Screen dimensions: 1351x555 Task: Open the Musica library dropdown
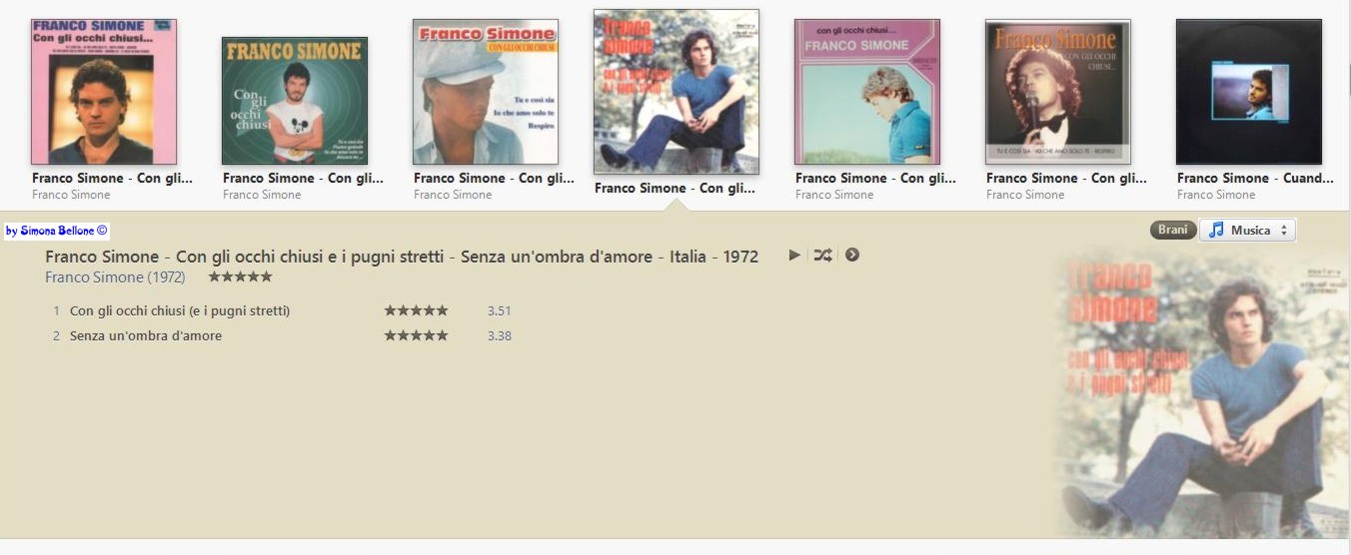pyautogui.click(x=1247, y=230)
